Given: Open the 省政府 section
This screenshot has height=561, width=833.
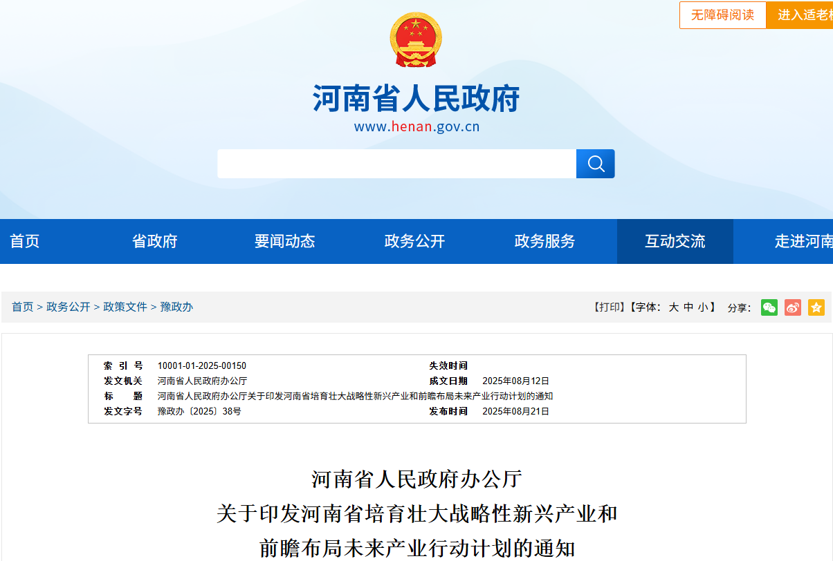Looking at the screenshot, I should pos(154,241).
